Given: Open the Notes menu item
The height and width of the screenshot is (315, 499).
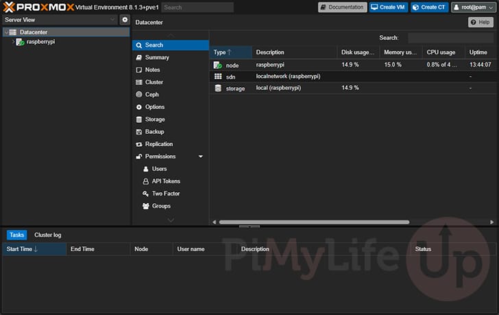Looking at the screenshot, I should pos(171,70).
